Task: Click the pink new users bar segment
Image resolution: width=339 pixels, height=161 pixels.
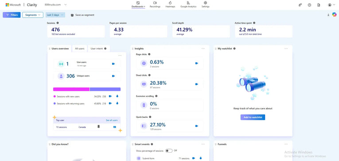Action: [71, 89]
